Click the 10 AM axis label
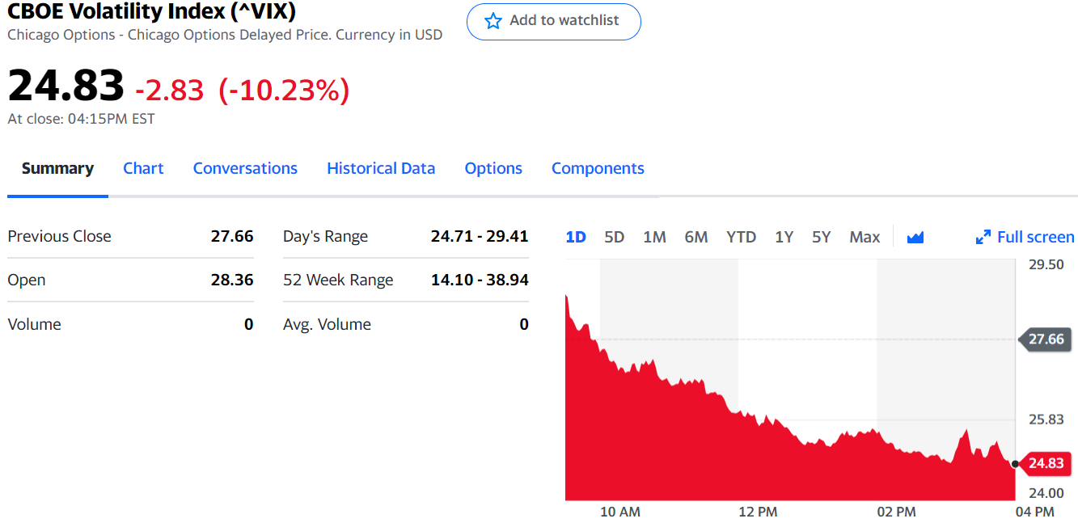 pos(620,512)
